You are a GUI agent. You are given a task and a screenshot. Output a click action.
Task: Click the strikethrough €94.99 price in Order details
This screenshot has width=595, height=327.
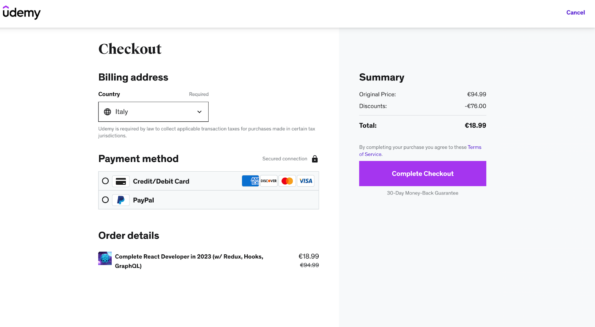(x=309, y=265)
